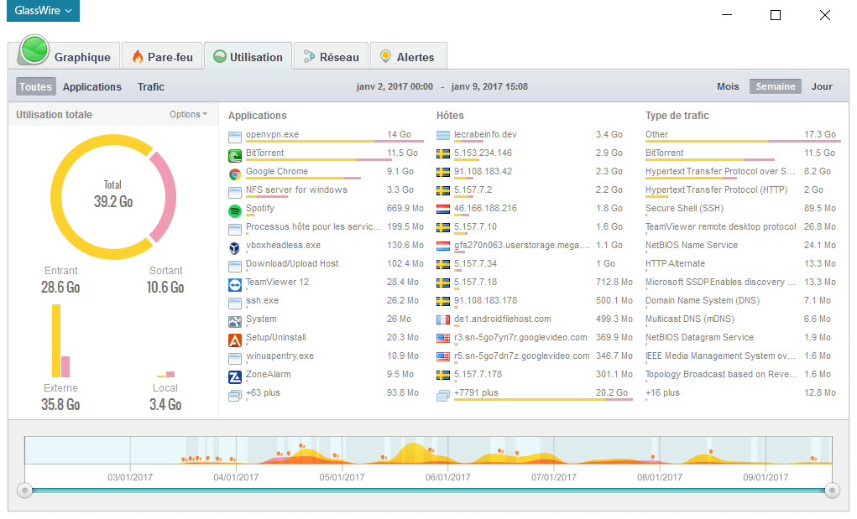857x519 pixels.
Task: Click the System app icon
Action: [235, 322]
